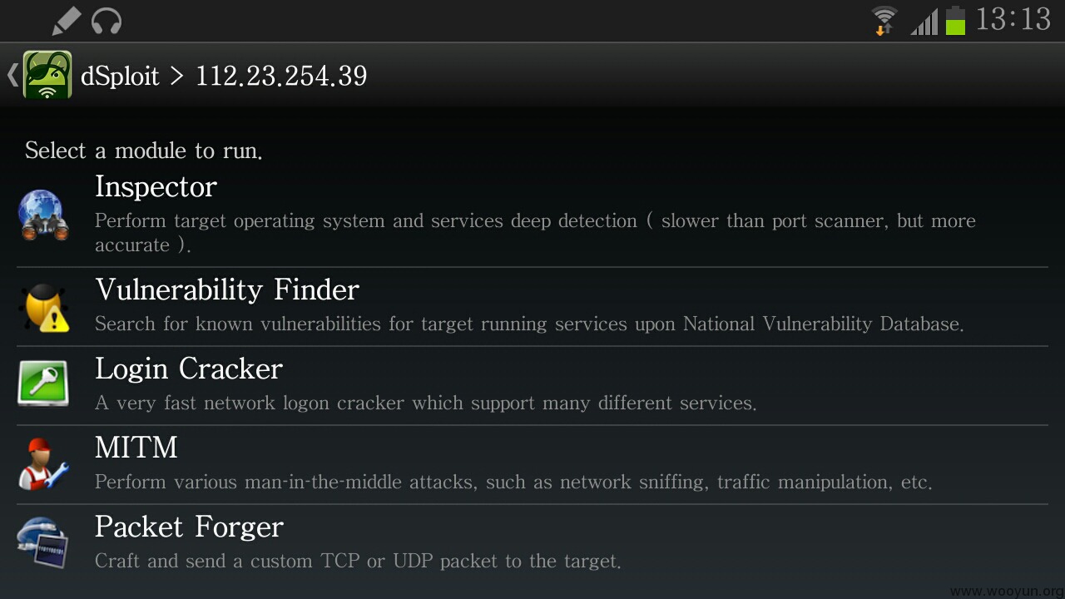Screen dimensions: 1065x599
Task: Tap the Wi-Fi status bar icon
Action: click(x=884, y=21)
